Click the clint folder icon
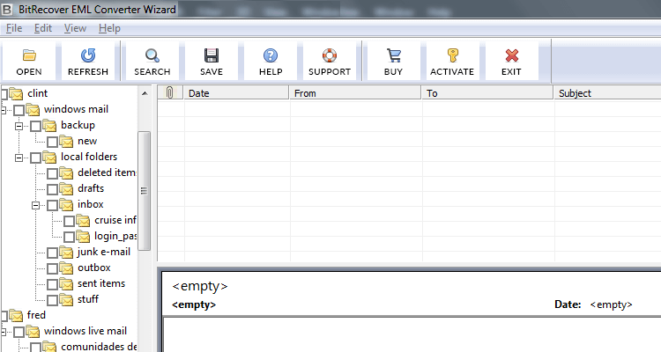The image size is (661, 352). [16, 93]
